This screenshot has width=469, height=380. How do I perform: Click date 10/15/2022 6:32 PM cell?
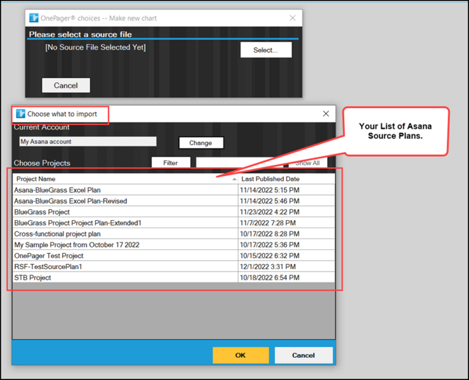[x=287, y=256]
